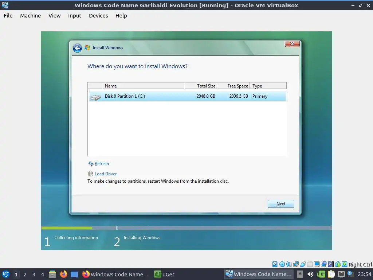373x280 pixels.
Task: Click the Name column header
Action: point(143,86)
